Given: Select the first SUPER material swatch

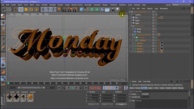Looking at the screenshot, I should [9, 97].
